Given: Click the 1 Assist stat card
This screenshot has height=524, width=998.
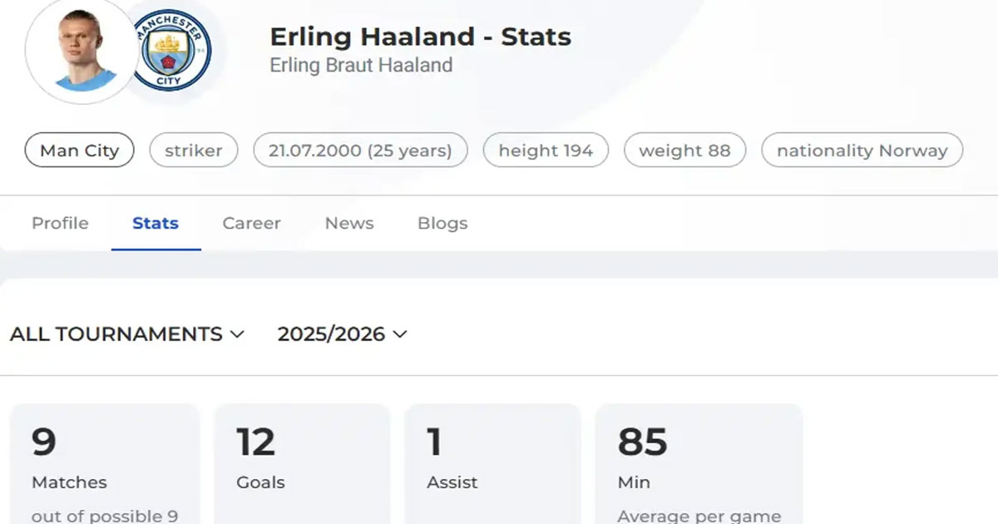Looking at the screenshot, I should pos(492,466).
